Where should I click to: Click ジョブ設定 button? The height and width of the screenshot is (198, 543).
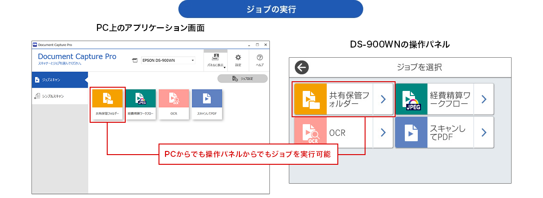tap(243, 78)
